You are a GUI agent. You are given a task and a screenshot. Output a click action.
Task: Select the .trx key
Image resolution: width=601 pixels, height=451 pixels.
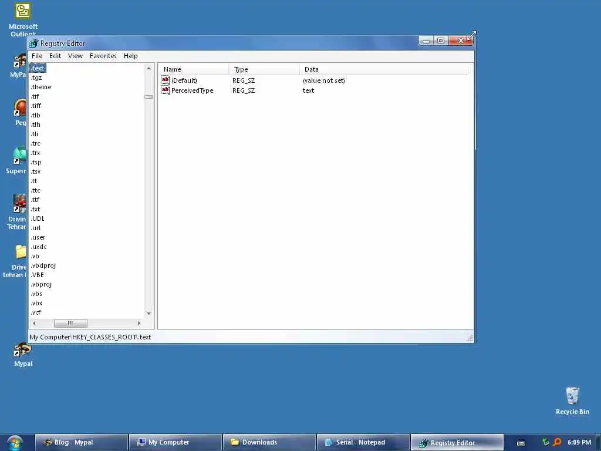(35, 153)
